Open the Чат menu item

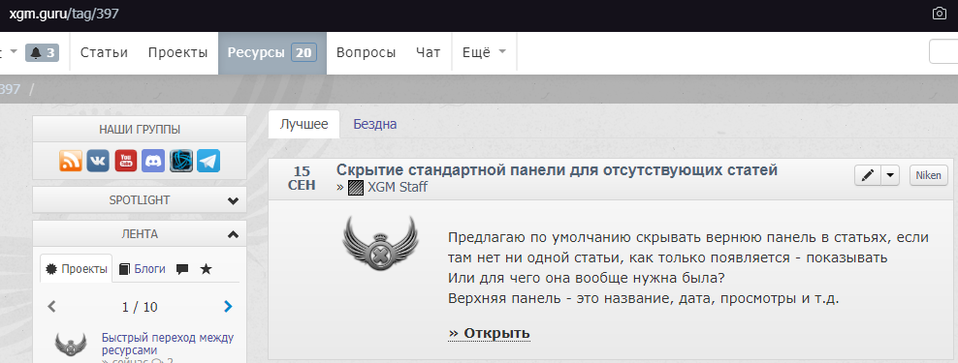(429, 53)
